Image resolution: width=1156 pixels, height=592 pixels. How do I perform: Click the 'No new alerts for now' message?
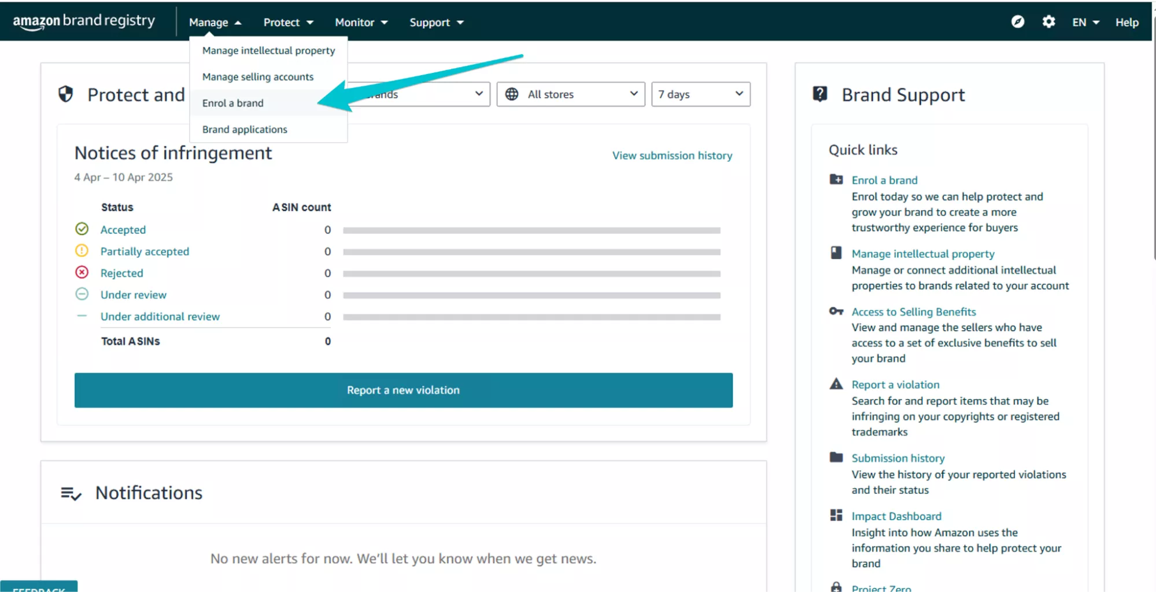(403, 558)
